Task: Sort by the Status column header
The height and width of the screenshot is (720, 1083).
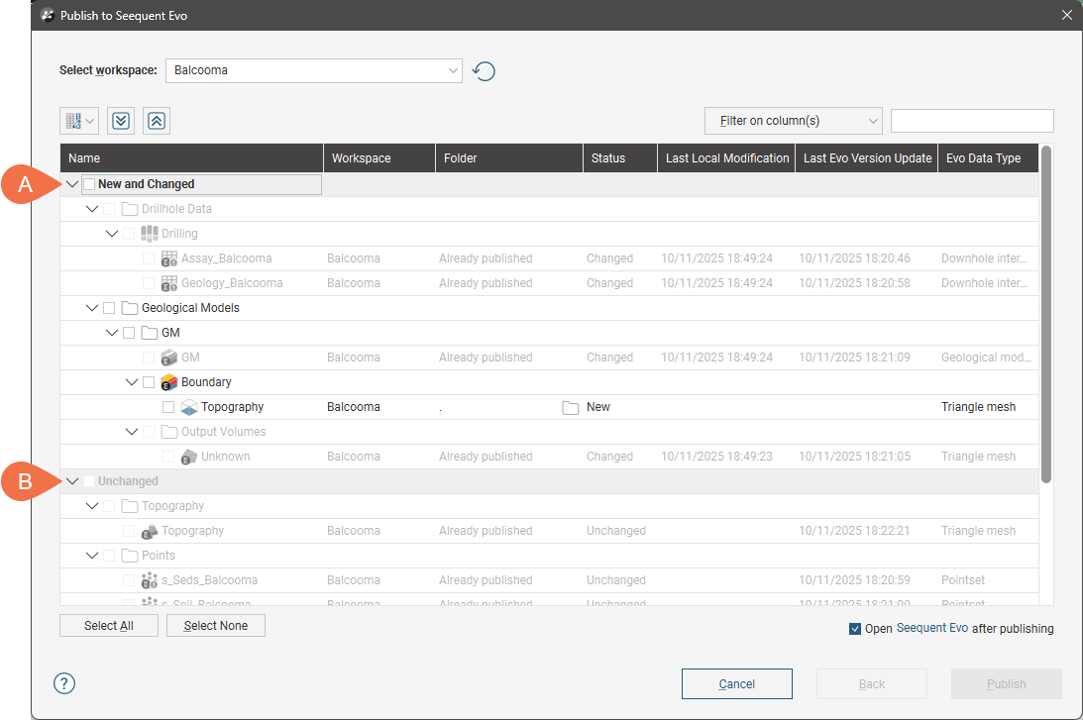Action: 608,158
